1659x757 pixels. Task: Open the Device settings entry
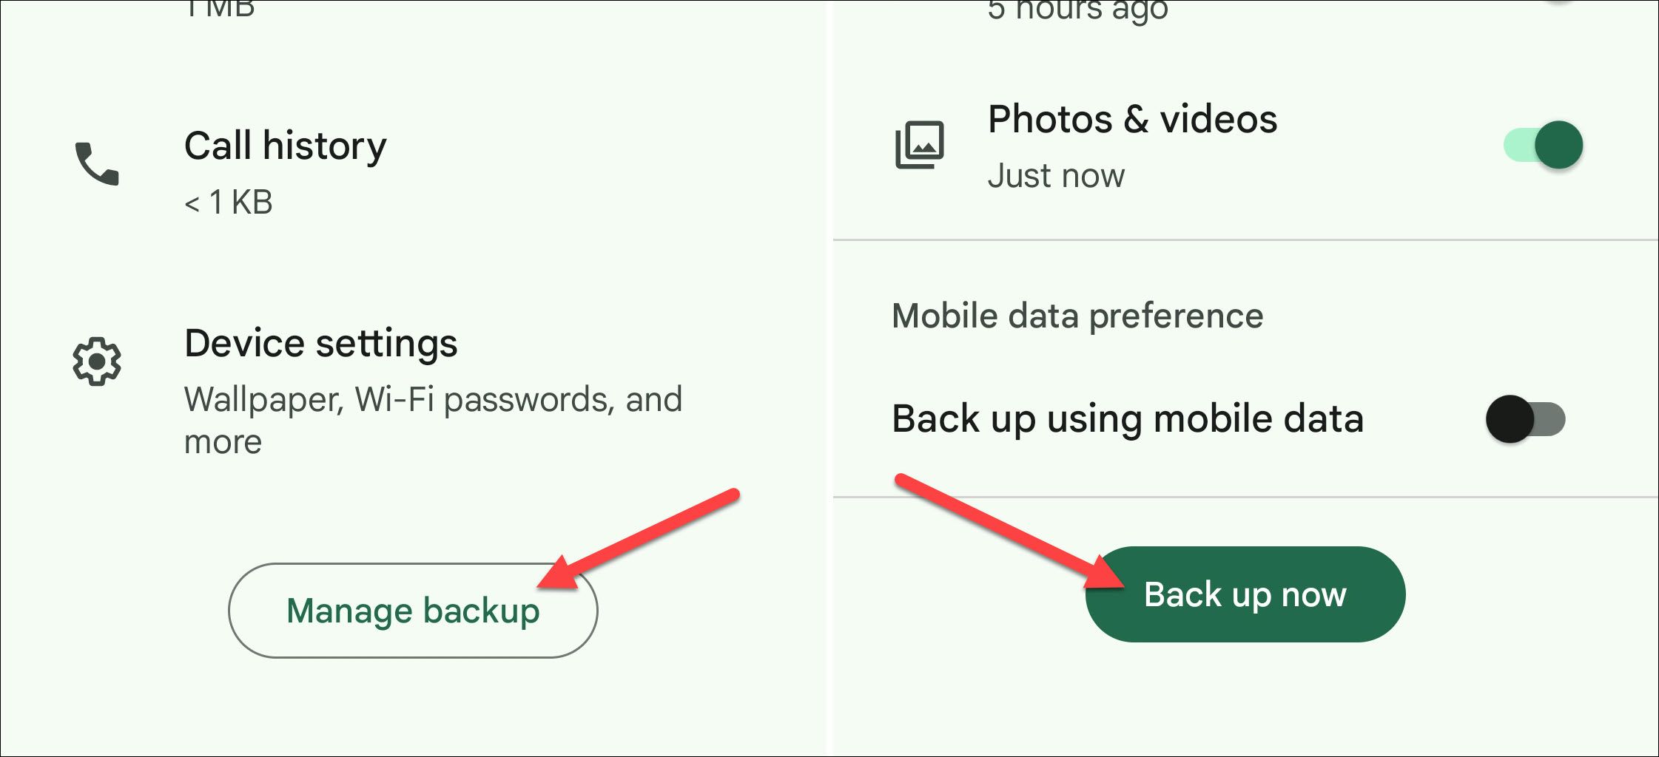click(x=413, y=390)
